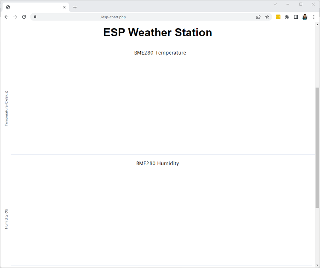The height and width of the screenshot is (268, 320).
Task: Select the active browser tab
Action: point(34,7)
